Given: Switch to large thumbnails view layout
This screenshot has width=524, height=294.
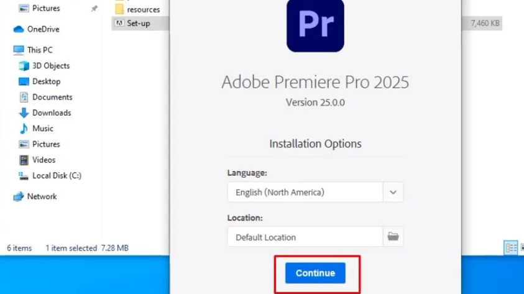Looking at the screenshot, I should pos(521,248).
